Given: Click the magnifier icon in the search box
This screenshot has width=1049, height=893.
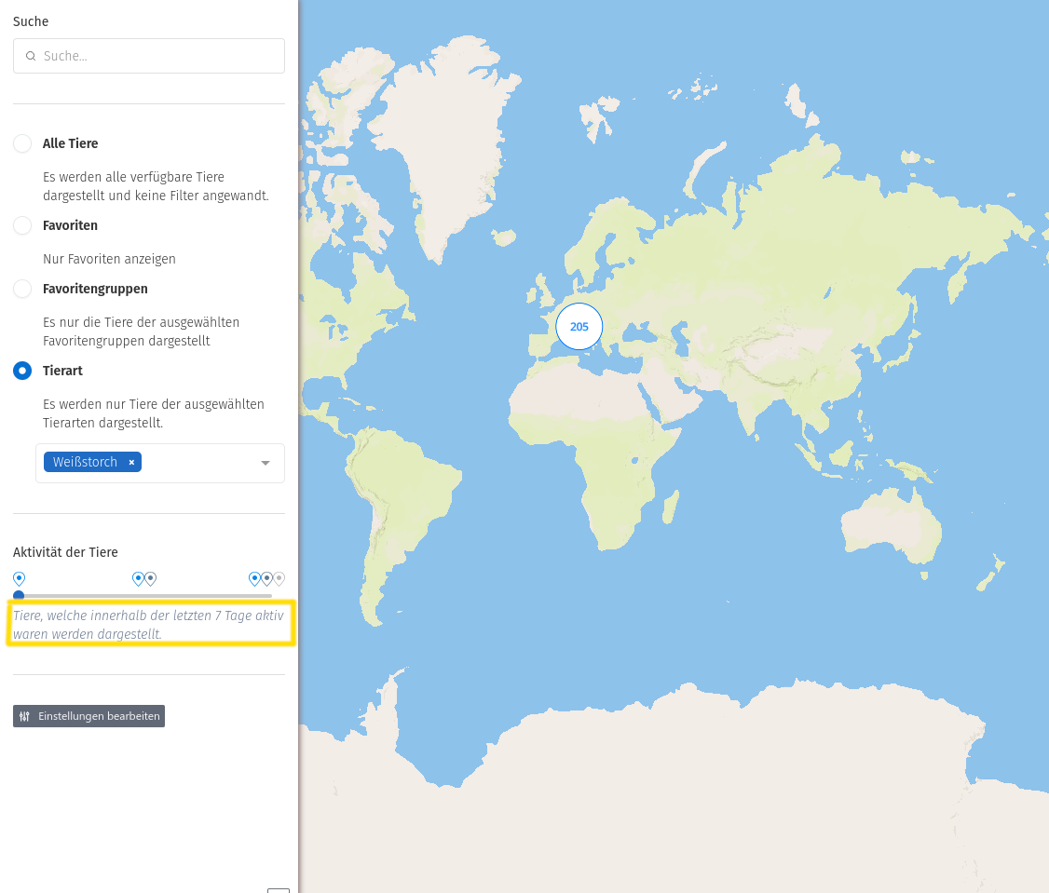Looking at the screenshot, I should pyautogui.click(x=31, y=56).
